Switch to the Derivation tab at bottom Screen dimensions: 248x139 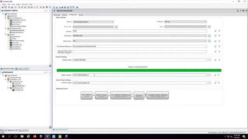click(x=23, y=130)
